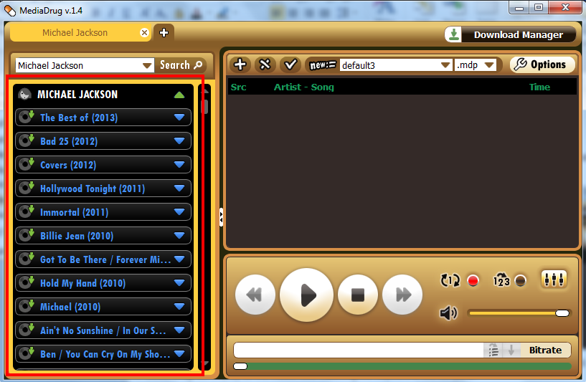Click the new:= playlist icon

323,65
